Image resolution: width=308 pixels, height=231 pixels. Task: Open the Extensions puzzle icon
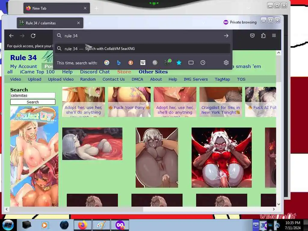click(263, 35)
